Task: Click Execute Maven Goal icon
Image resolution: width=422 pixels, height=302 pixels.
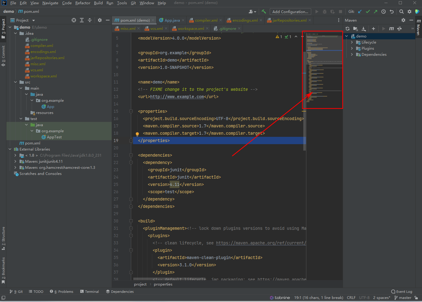Action: click(391, 29)
